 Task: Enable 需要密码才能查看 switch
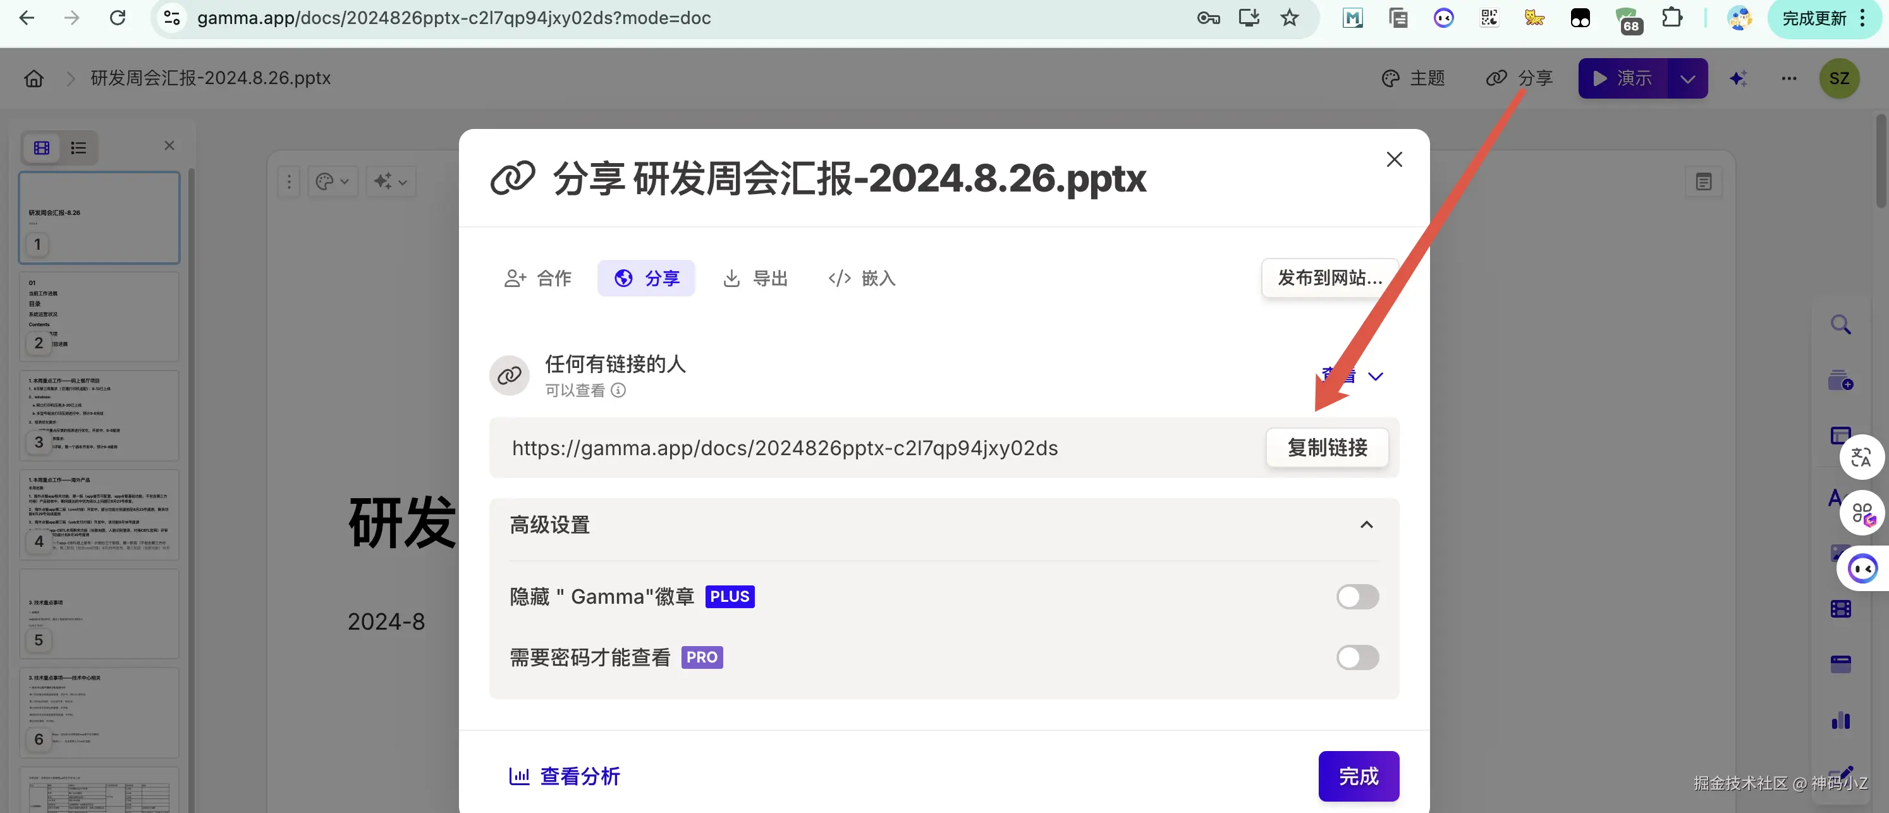click(1357, 657)
